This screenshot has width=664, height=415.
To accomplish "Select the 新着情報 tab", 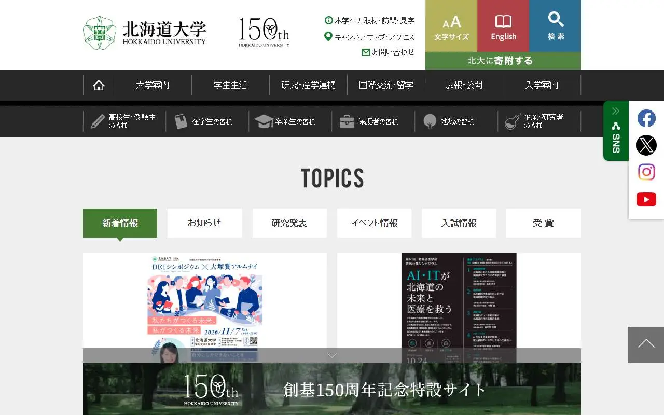I will [120, 223].
